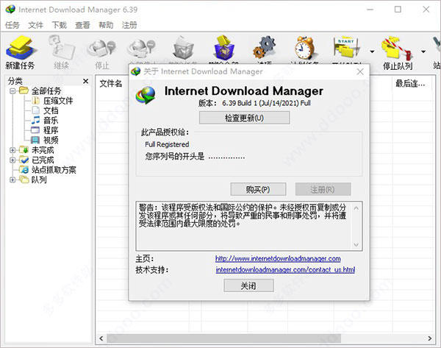Click the horizontal scrollbar right arrow
Viewport: 441px width, 348px height.
tap(429, 338)
